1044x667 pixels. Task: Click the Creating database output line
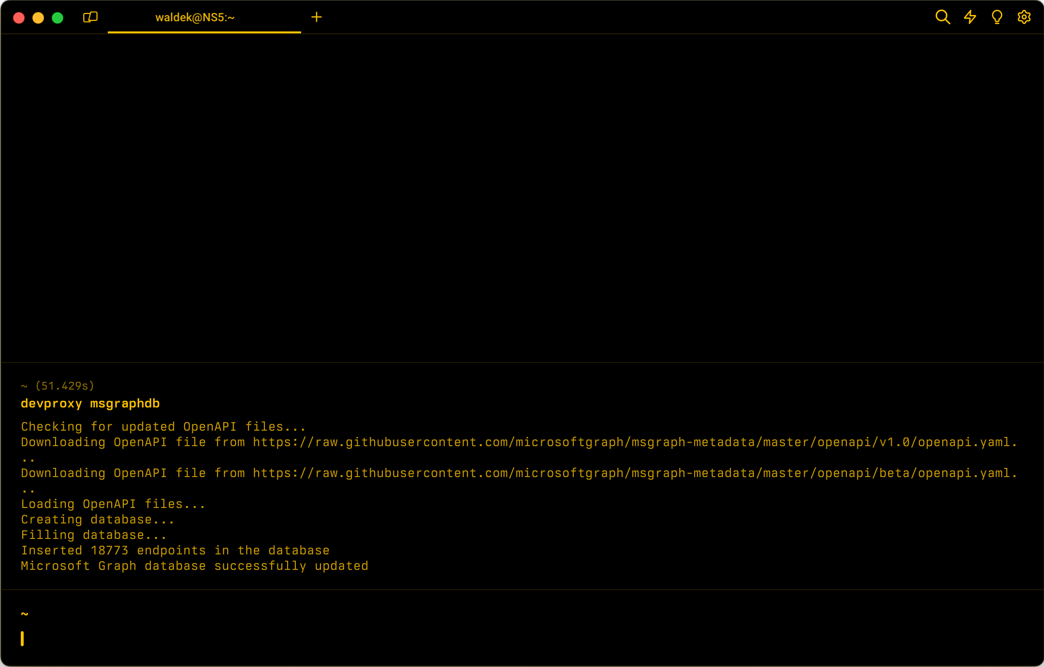(98, 520)
